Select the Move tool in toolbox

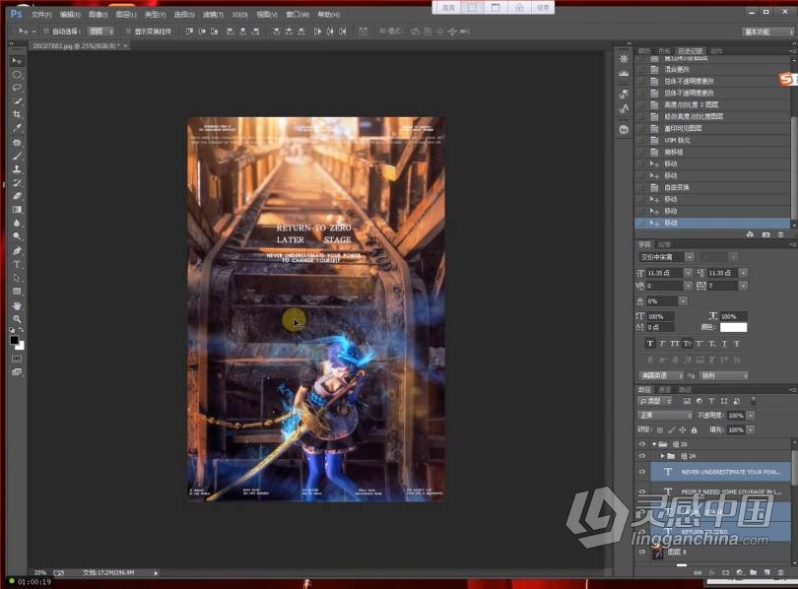(x=17, y=61)
